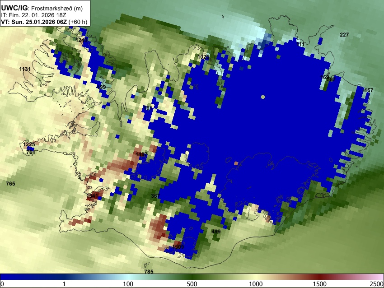Viewport: 384px width, 288px height.
Task: Click the valid time line 'VT: Sun. 25.01.2026 06Z'
Action: [34, 22]
